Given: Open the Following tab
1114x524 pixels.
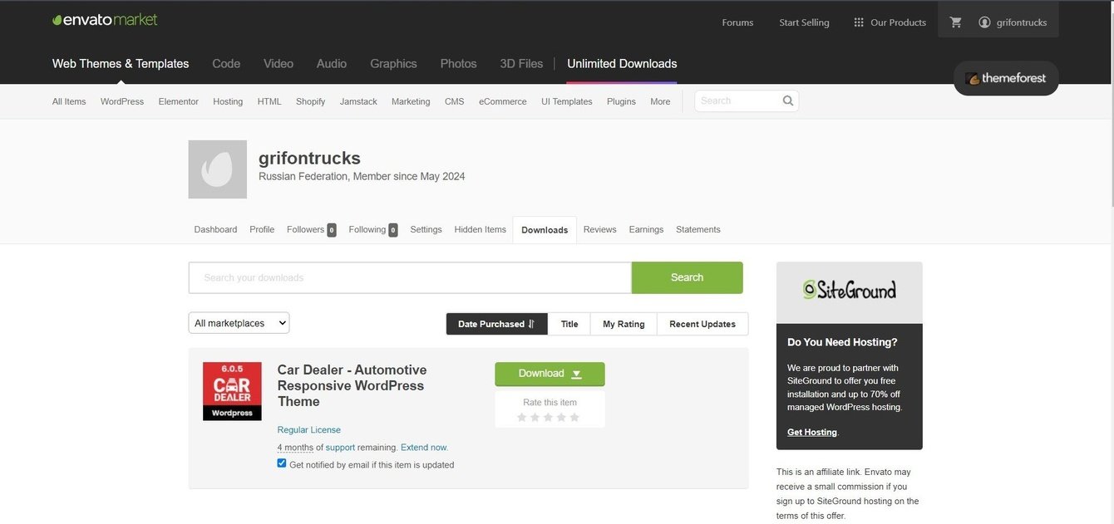Looking at the screenshot, I should point(373,229).
